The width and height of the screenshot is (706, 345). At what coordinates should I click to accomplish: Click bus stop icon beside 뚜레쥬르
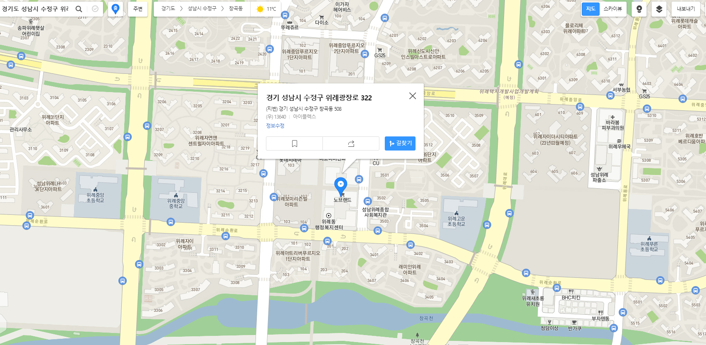pyautogui.click(x=285, y=15)
